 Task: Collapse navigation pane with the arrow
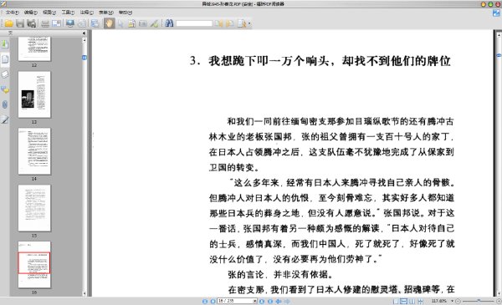[x=84, y=33]
